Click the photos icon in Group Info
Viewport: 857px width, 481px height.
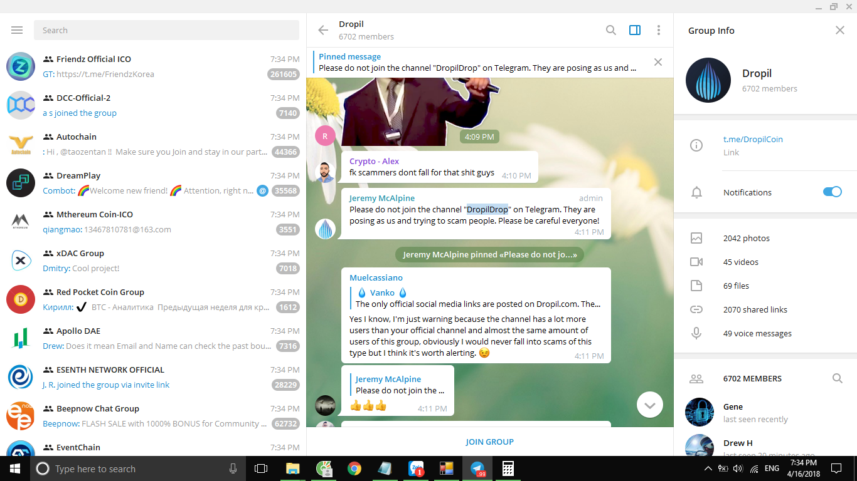point(696,238)
